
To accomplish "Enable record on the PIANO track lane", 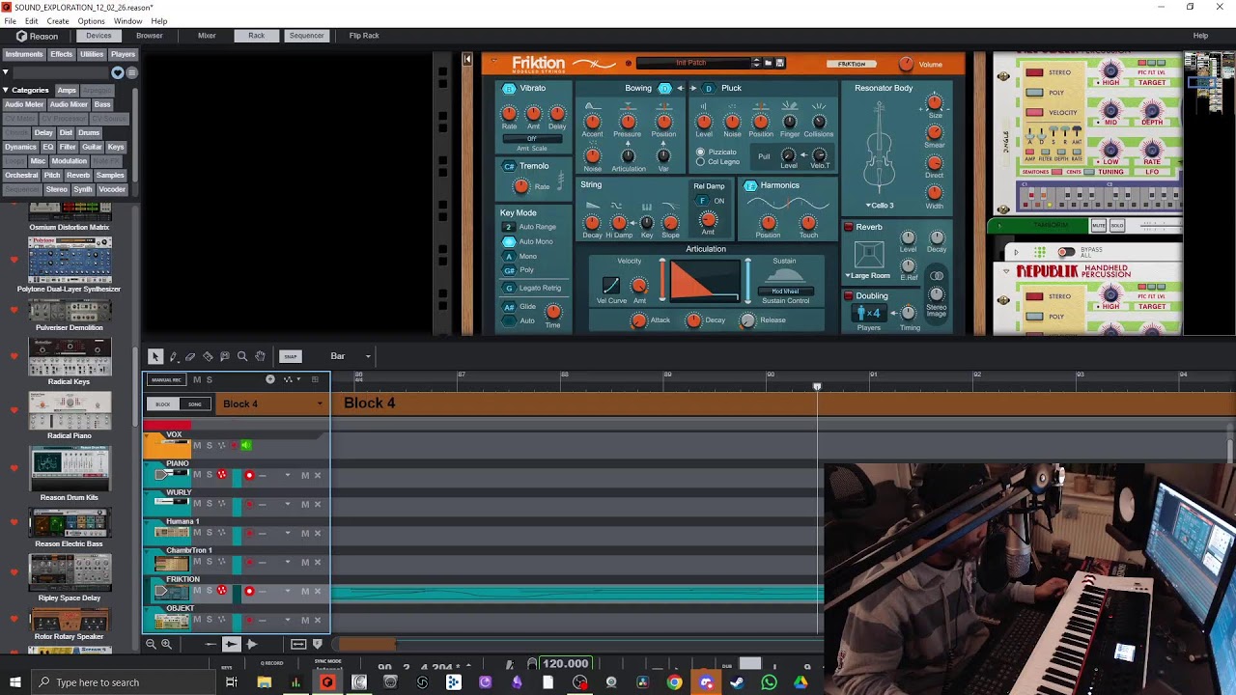I will point(249,475).
